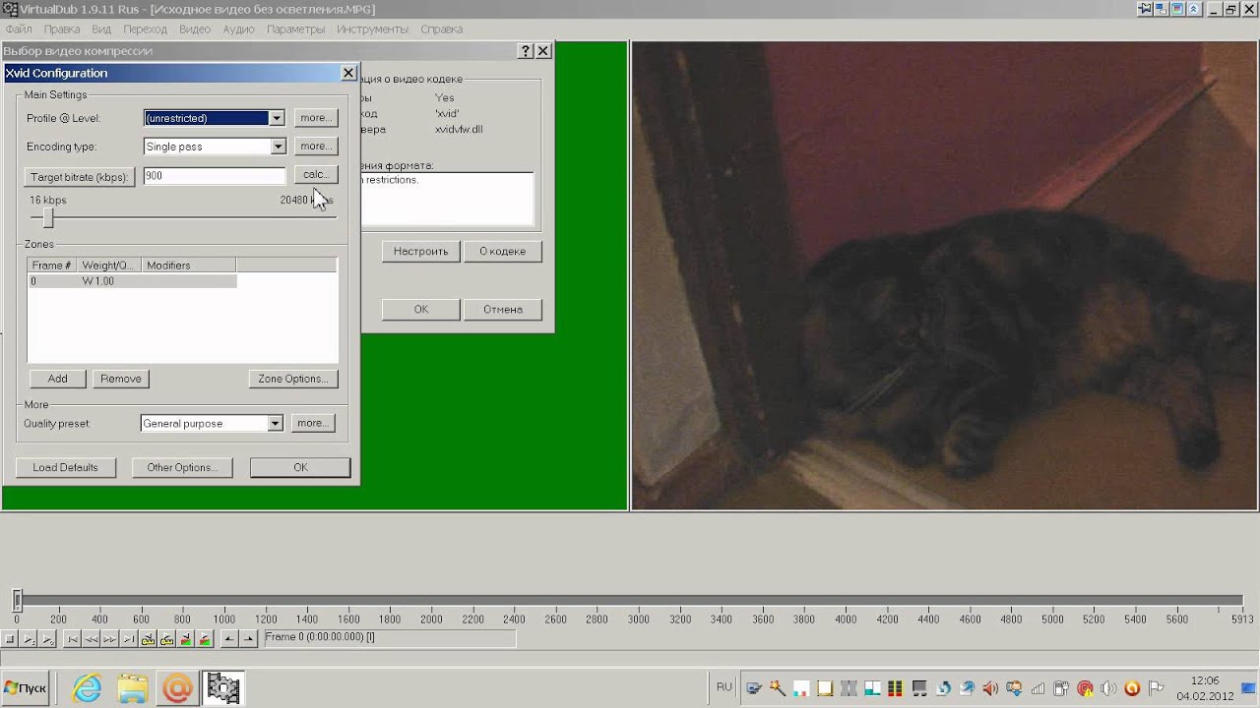Click the Action Center flag icon
This screenshot has height=708, width=1260.
pyautogui.click(x=1156, y=687)
